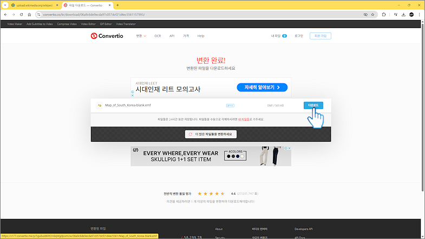
Task: Click the 변환 완료! heading
Action: (x=211, y=60)
